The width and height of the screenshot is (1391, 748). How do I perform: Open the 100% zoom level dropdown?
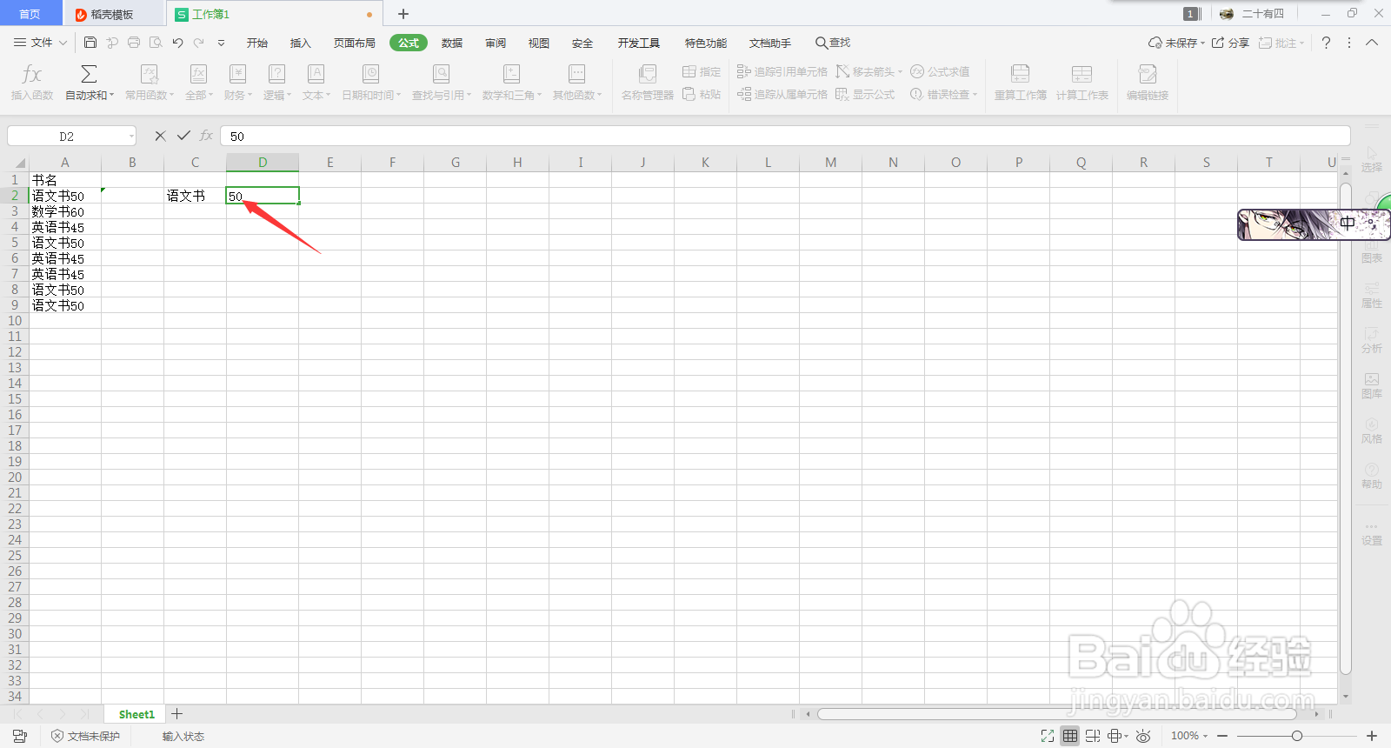[1188, 736]
